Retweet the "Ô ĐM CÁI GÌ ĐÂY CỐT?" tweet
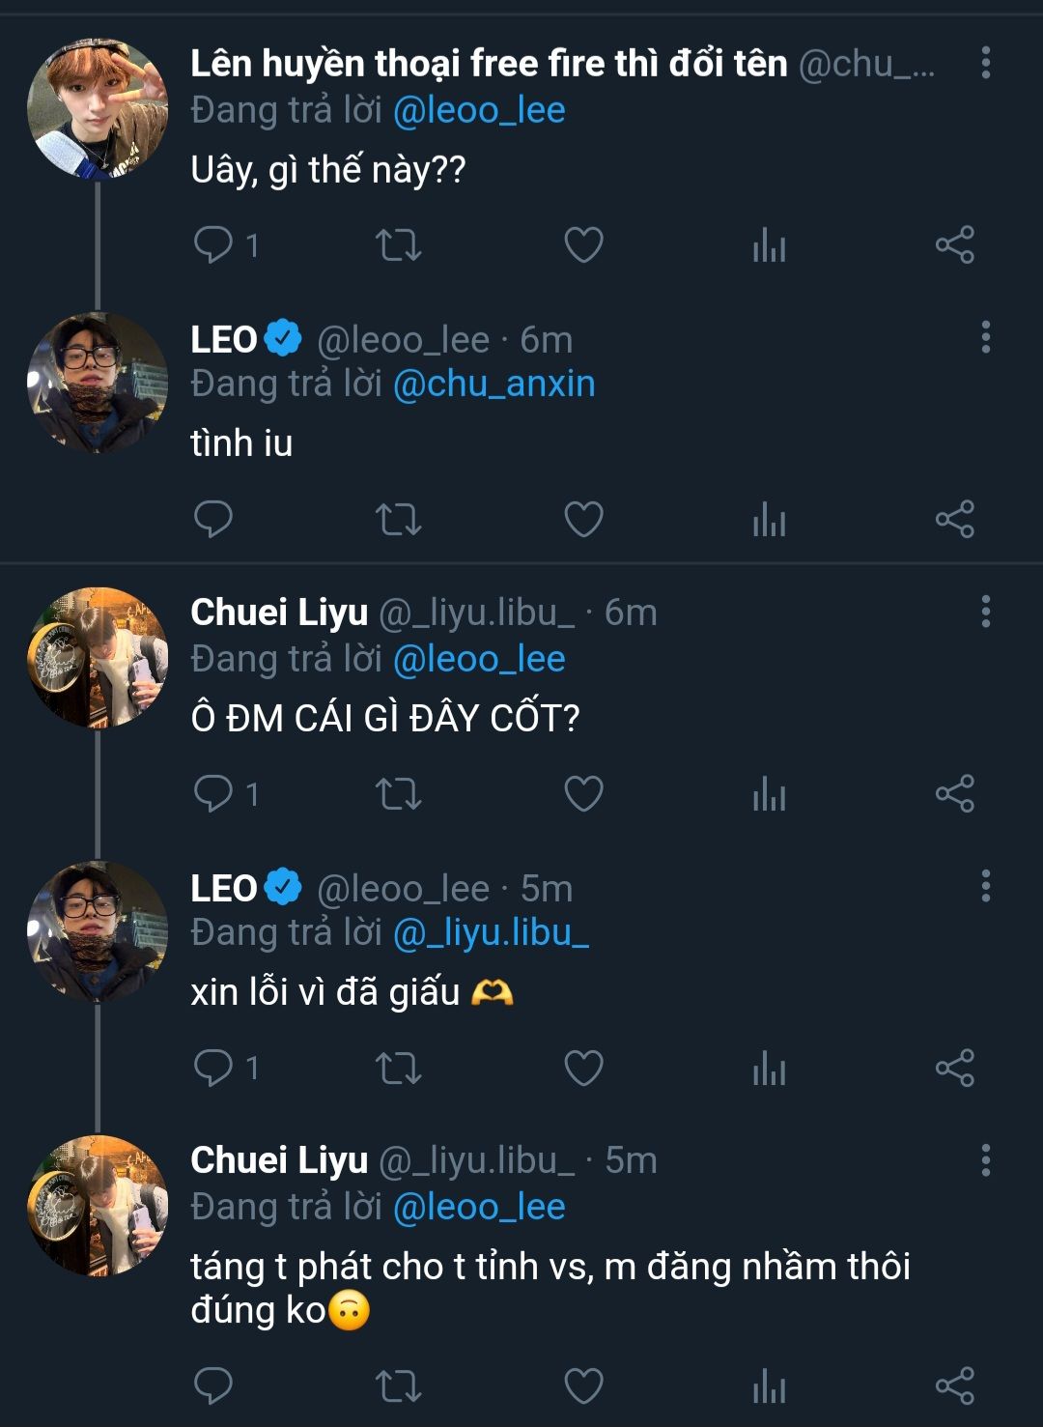Screen dimensions: 1043x1427 pos(398,793)
